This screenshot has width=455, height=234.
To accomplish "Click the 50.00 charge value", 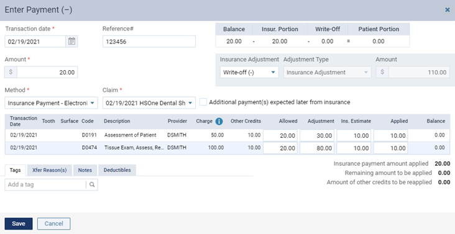I will tap(217, 135).
